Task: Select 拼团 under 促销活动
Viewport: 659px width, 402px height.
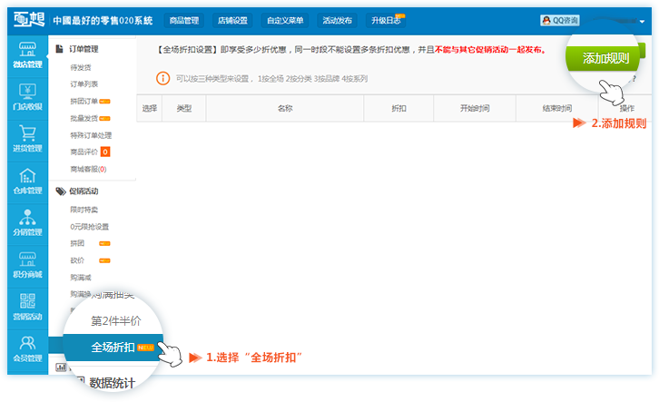Action: coord(77,243)
